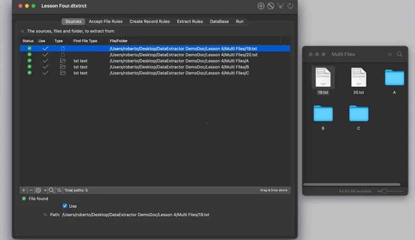Uncheck the Use checkbox under File found
Viewport: 415px width, 240px height.
click(x=65, y=206)
